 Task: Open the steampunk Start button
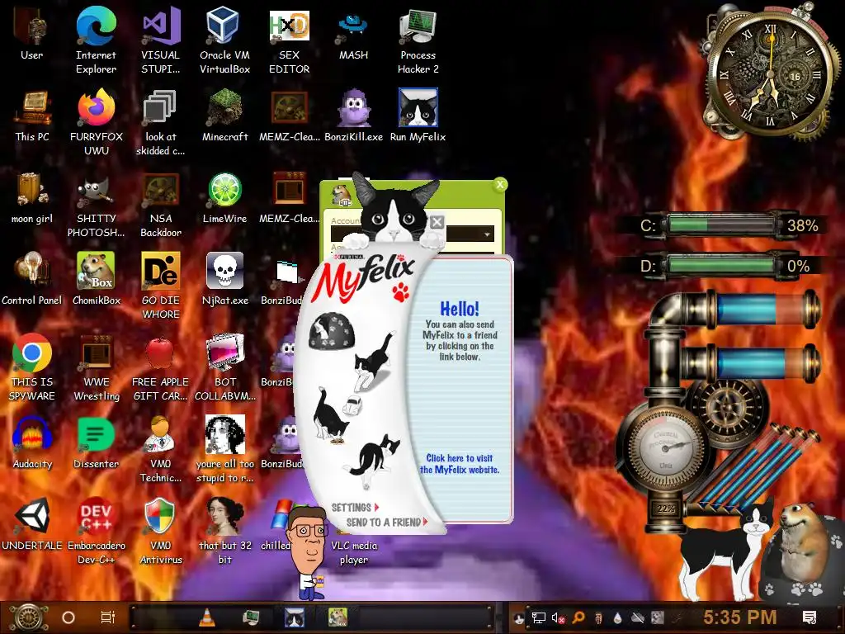point(28,617)
